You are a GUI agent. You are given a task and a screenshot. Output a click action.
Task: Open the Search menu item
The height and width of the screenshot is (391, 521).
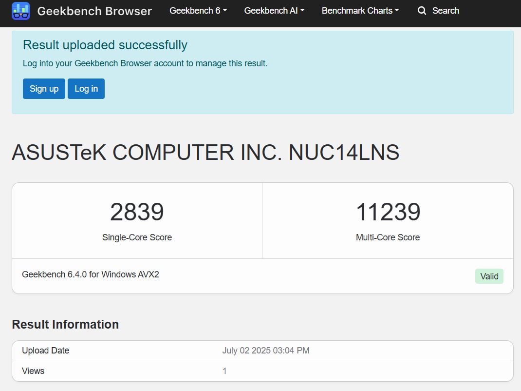tap(438, 11)
